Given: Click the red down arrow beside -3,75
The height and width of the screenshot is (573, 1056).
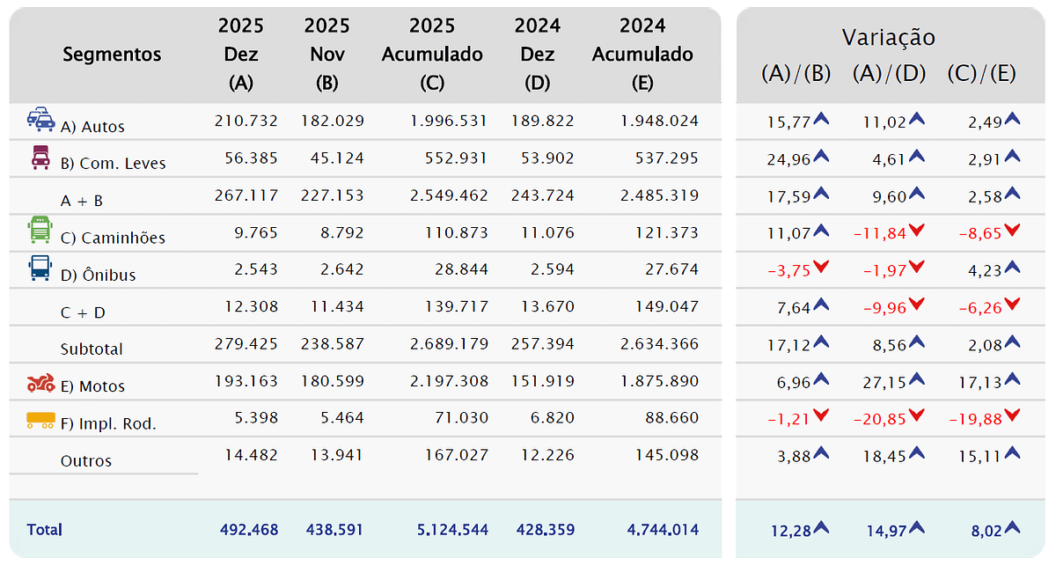Looking at the screenshot, I should pyautogui.click(x=821, y=268).
